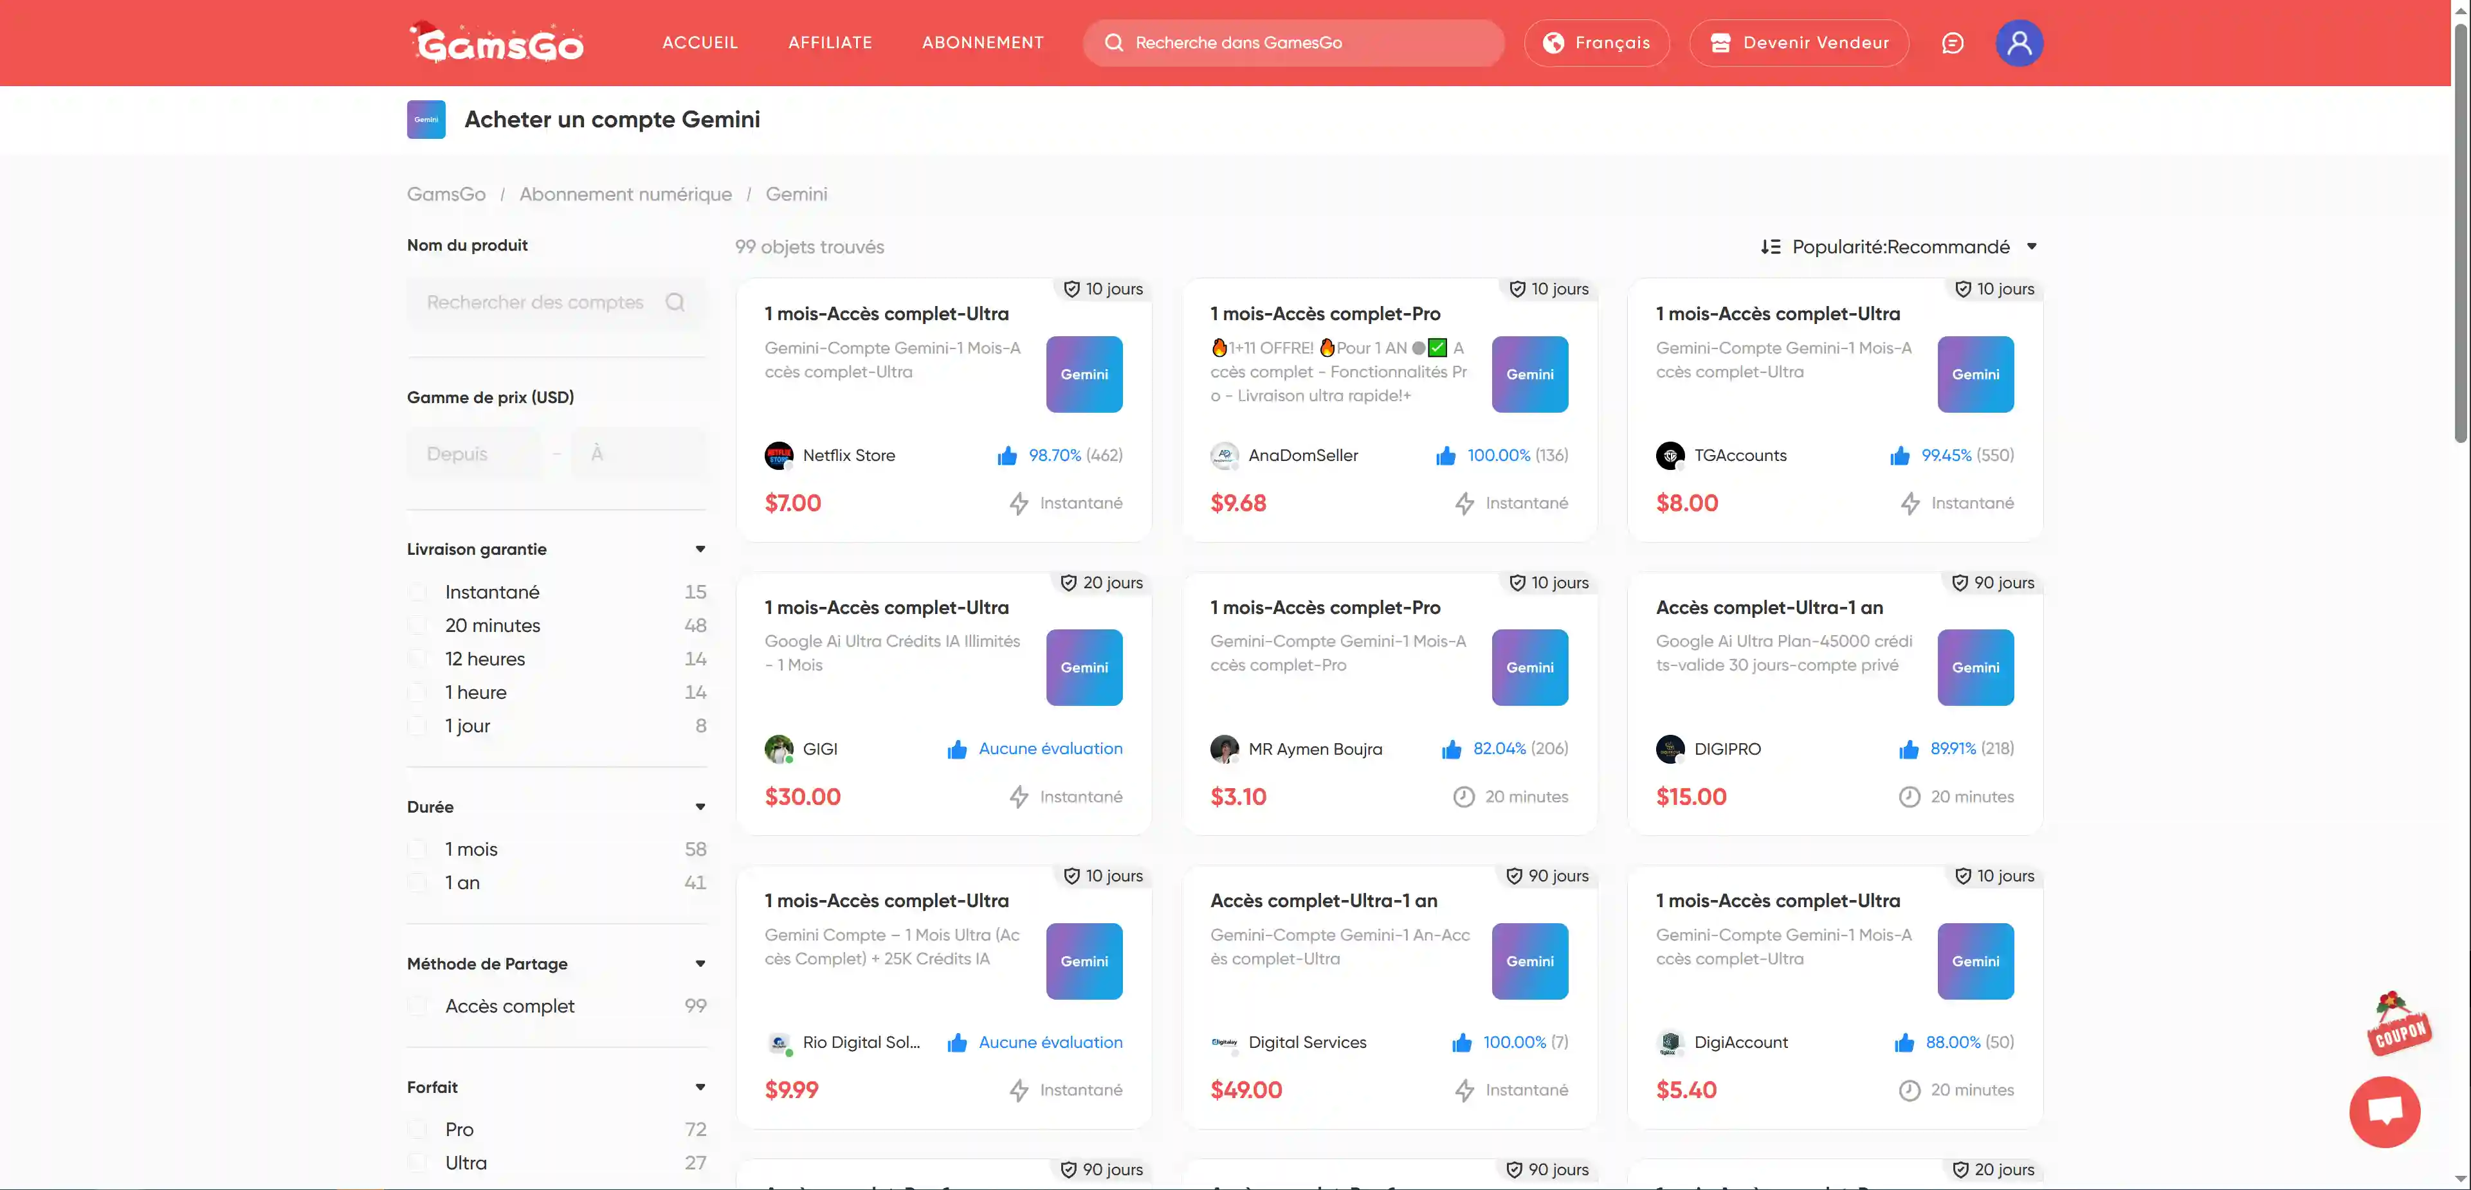Click the magnifier icon in account search
2471x1190 pixels.
[x=675, y=303]
